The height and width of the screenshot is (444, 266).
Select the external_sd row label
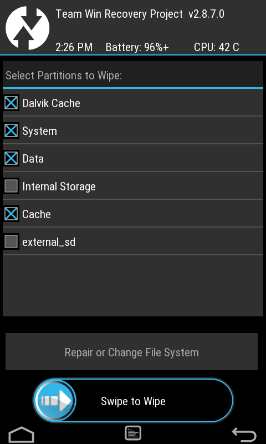pyautogui.click(x=49, y=242)
